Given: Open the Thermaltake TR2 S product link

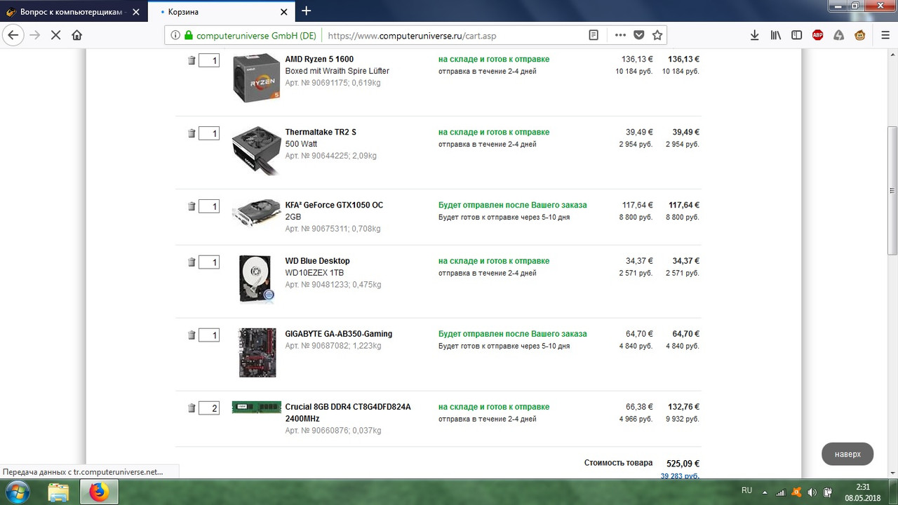Looking at the screenshot, I should click(321, 133).
